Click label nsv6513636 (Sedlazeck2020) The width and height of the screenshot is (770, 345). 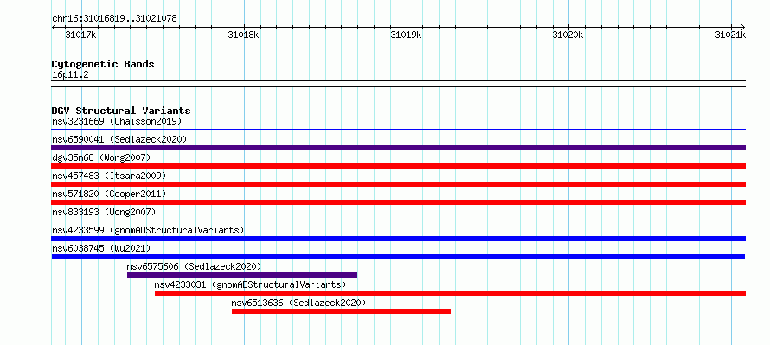(298, 303)
